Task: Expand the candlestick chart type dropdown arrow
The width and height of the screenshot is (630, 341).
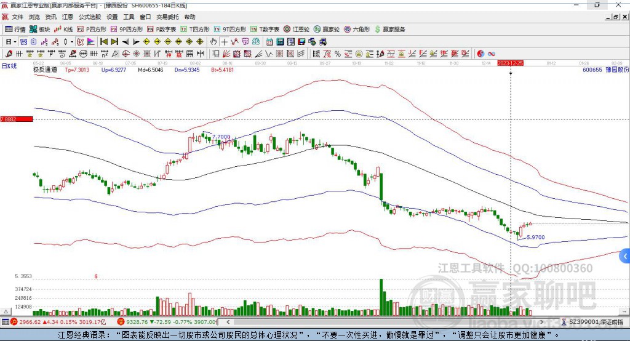Action: point(72,42)
